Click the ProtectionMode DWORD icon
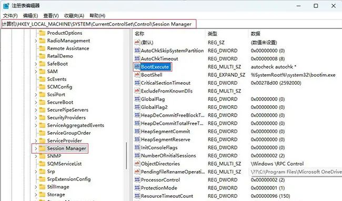342x201 pixels. point(137,188)
